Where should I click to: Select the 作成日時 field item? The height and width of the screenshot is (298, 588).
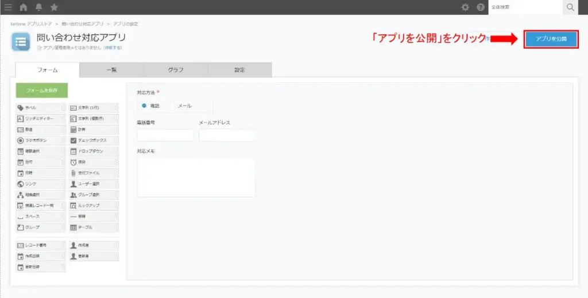click(41, 256)
